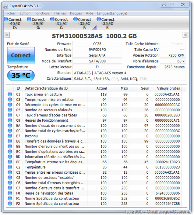Click status icon for row BD
This screenshot has width=194, height=215.
(10, 157)
